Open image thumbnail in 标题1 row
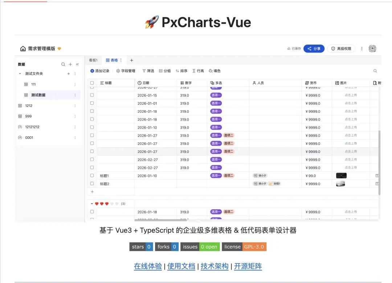The image size is (392, 283). point(341,176)
